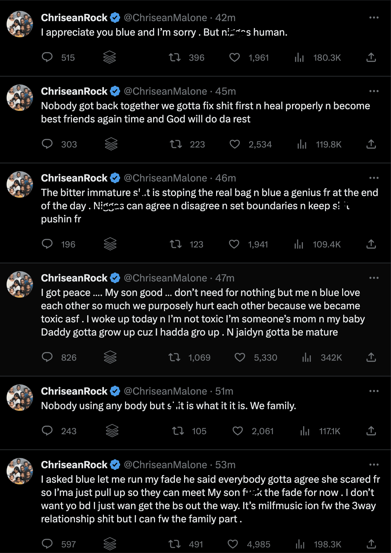
Task: Retweet the tweet with 1,069 retweets
Action: click(x=174, y=357)
